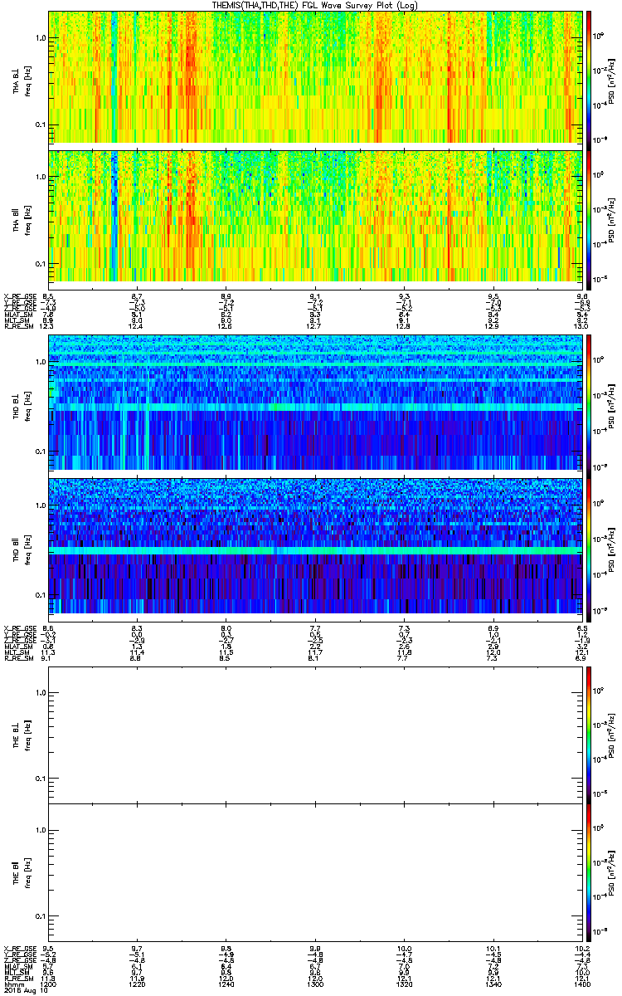Click the 1340 time tick label

pos(493,984)
